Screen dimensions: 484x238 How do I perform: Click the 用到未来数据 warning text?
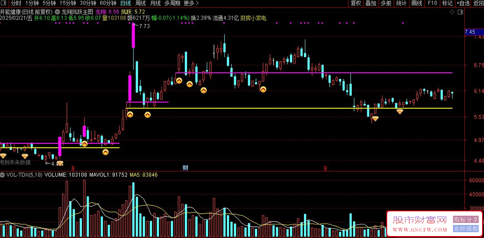click(15, 162)
